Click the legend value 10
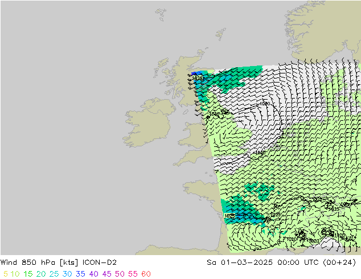 pyautogui.click(x=15, y=274)
